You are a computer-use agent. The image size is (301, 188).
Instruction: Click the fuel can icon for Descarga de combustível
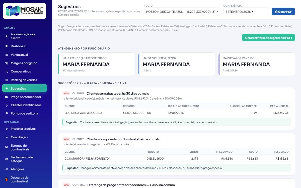pos(7,179)
